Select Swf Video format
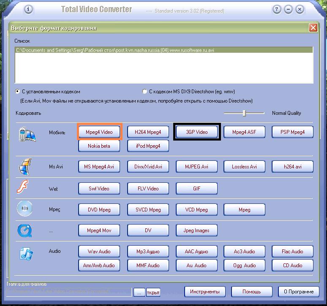This screenshot has height=306, width=327. (x=99, y=189)
